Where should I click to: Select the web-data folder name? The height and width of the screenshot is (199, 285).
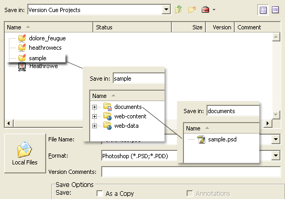click(x=126, y=126)
